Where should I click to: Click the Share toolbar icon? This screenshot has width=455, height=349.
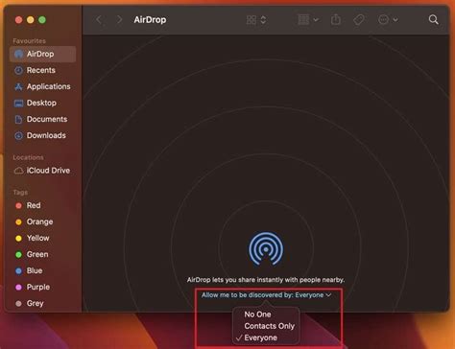point(336,19)
